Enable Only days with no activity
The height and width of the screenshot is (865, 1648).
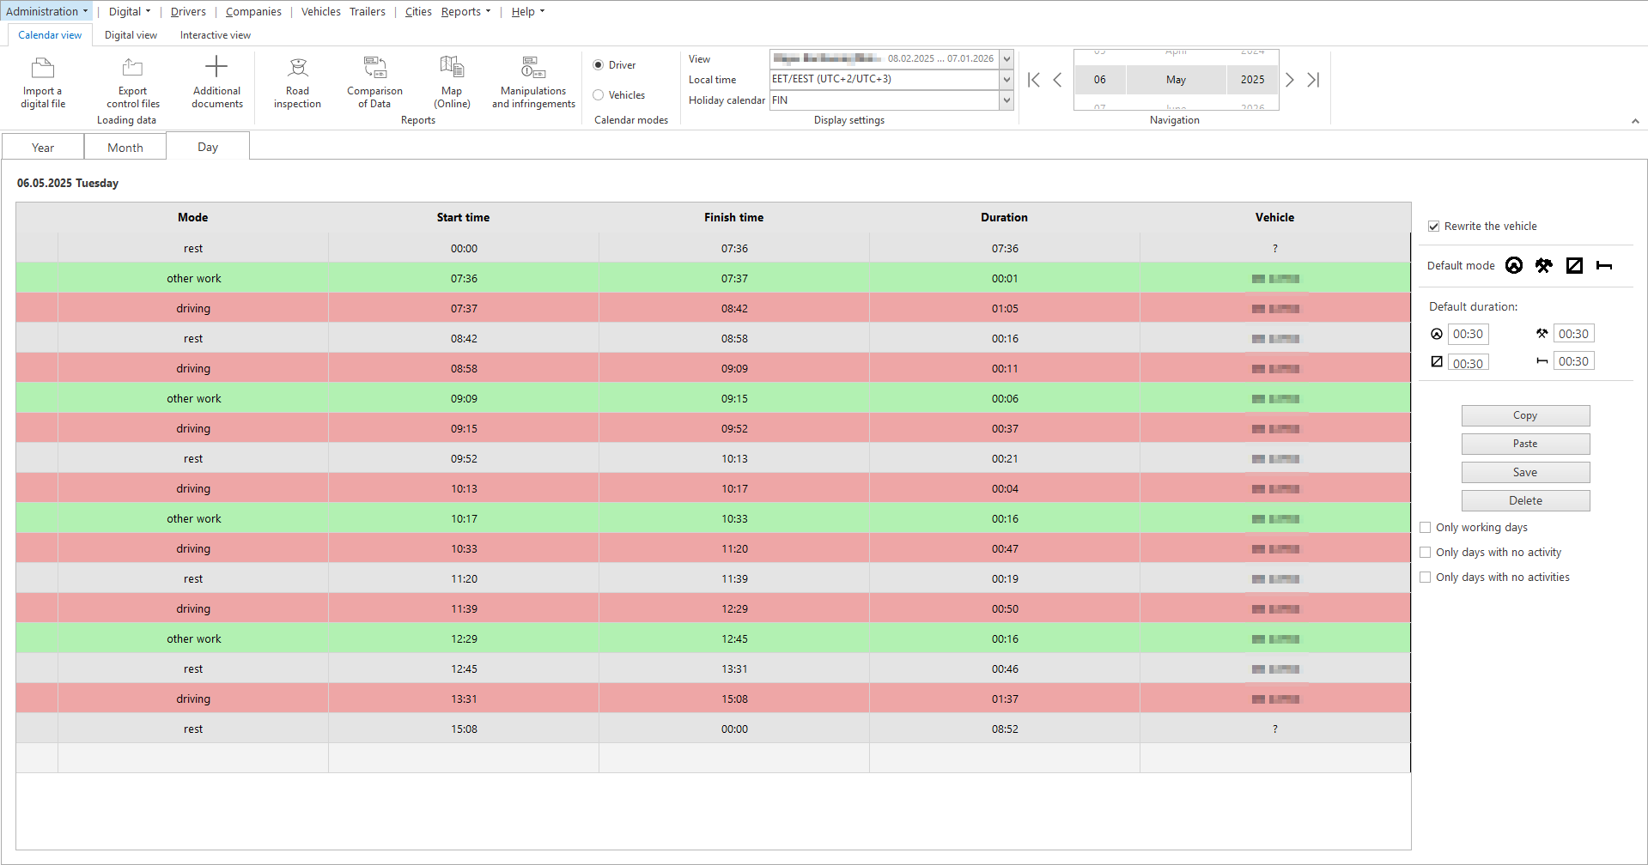[x=1426, y=553]
